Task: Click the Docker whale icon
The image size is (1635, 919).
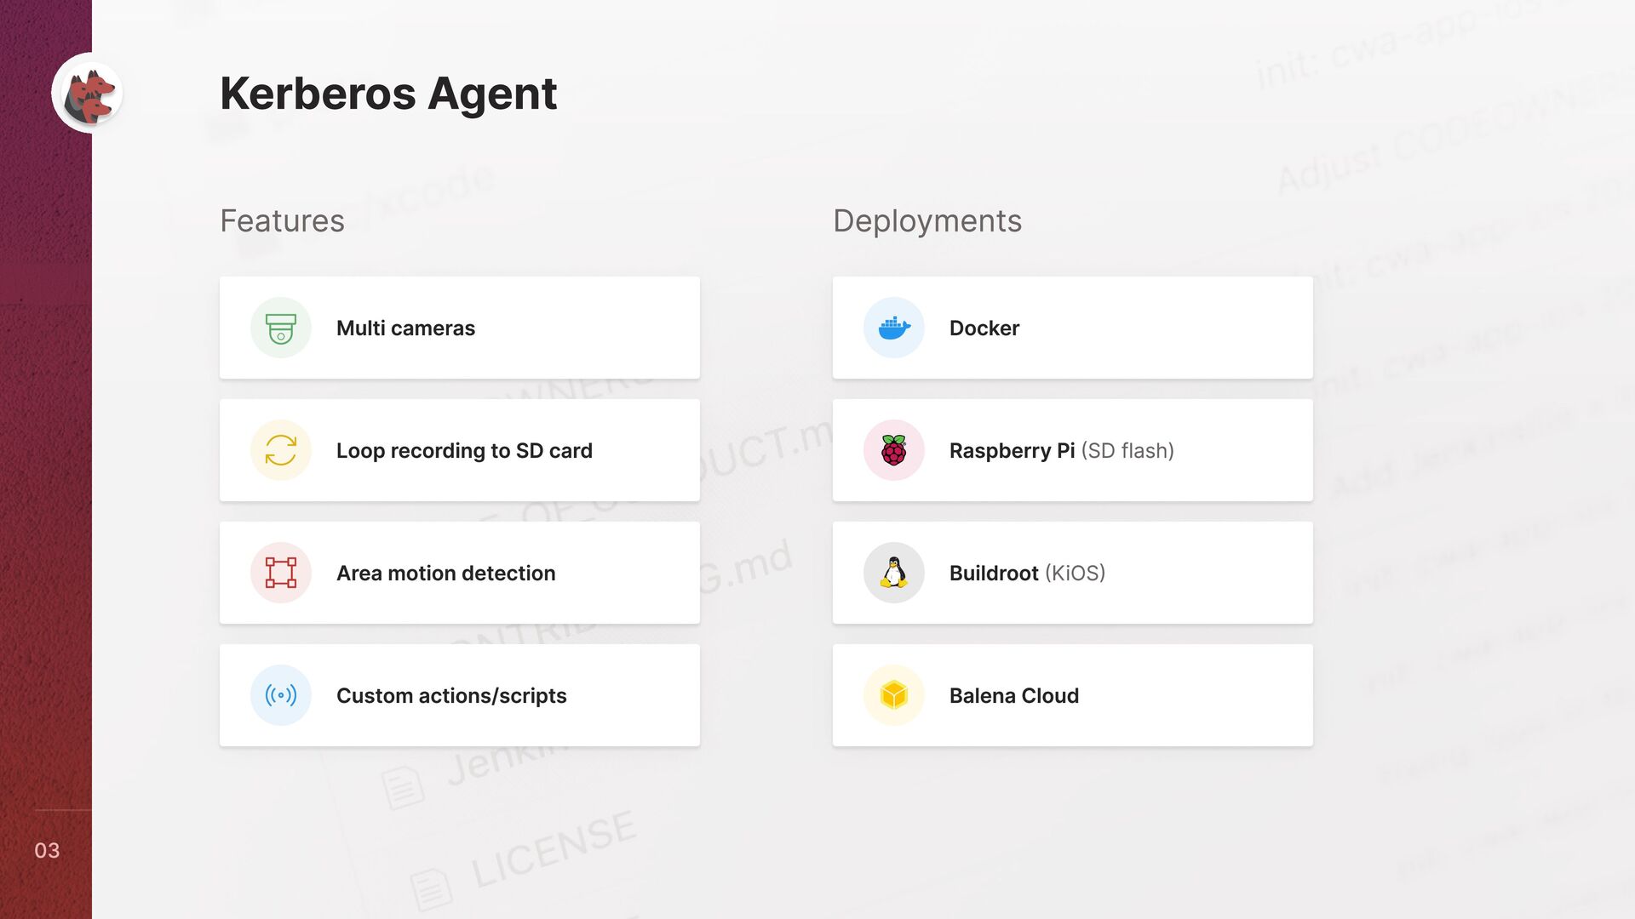Action: click(x=894, y=328)
